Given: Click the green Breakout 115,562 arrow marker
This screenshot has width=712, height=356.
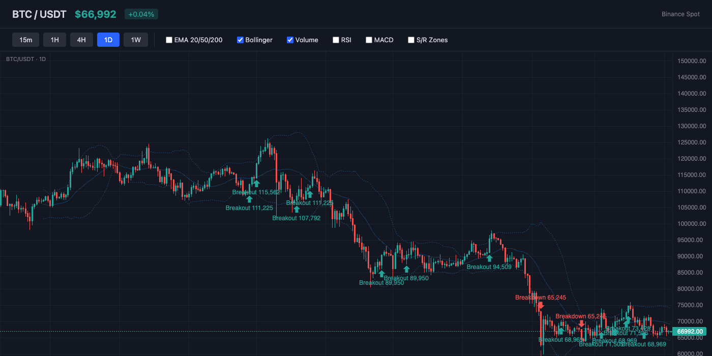Looking at the screenshot, I should (x=256, y=184).
